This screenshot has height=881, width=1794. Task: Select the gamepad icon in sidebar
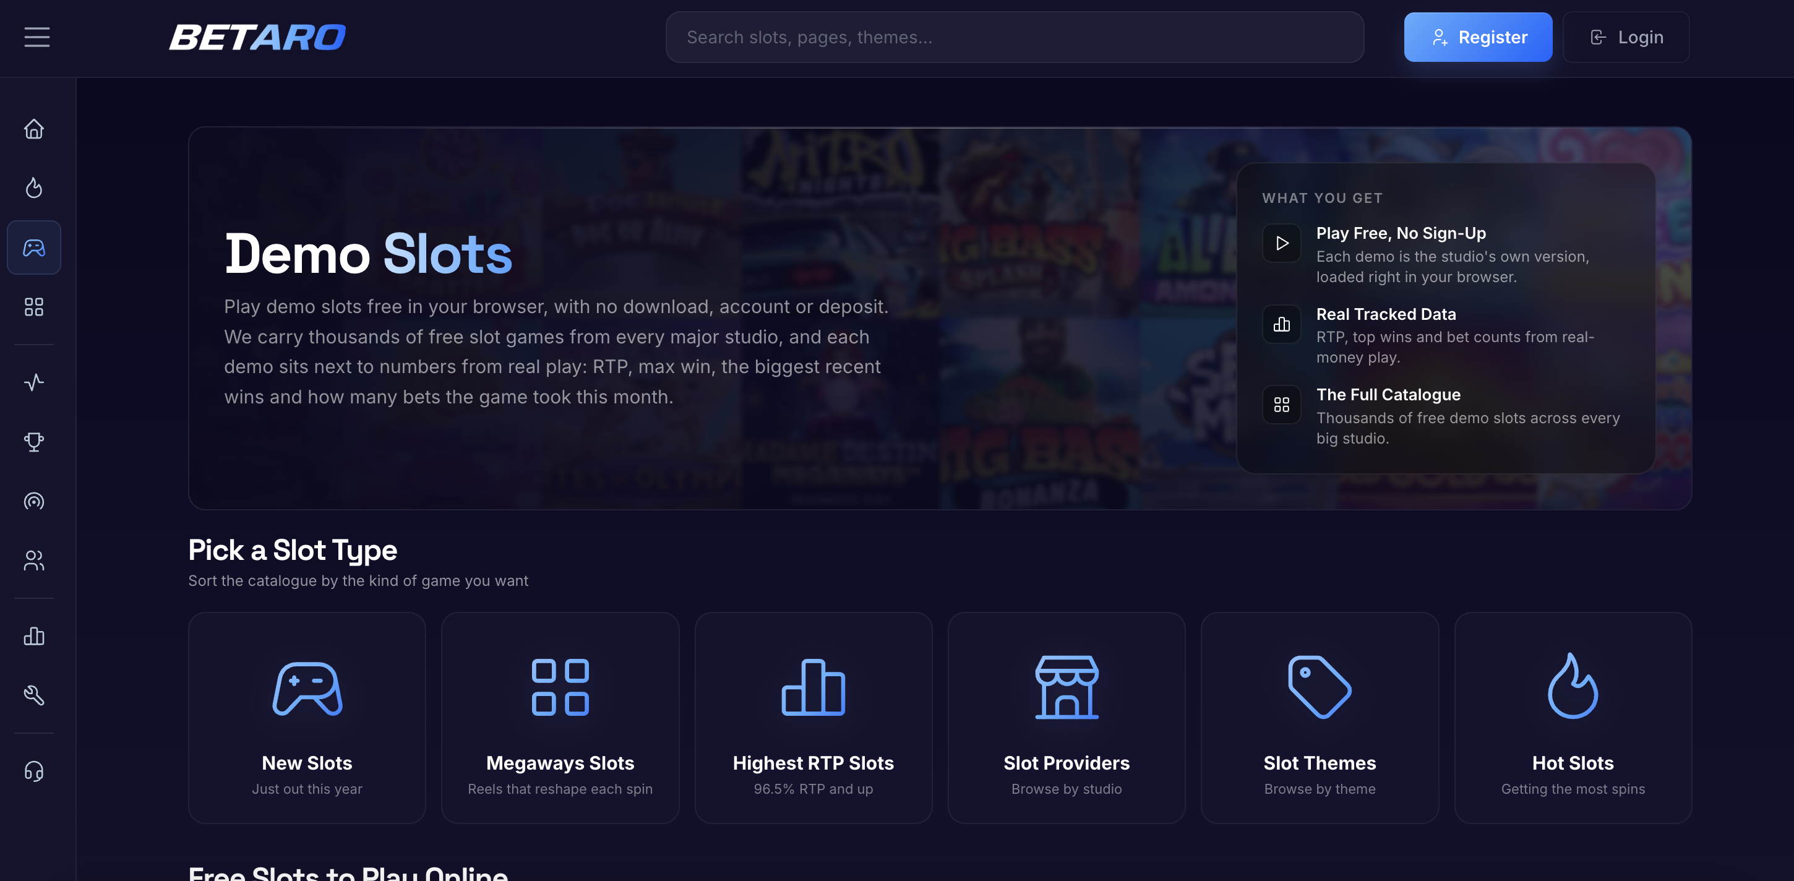pyautogui.click(x=34, y=247)
